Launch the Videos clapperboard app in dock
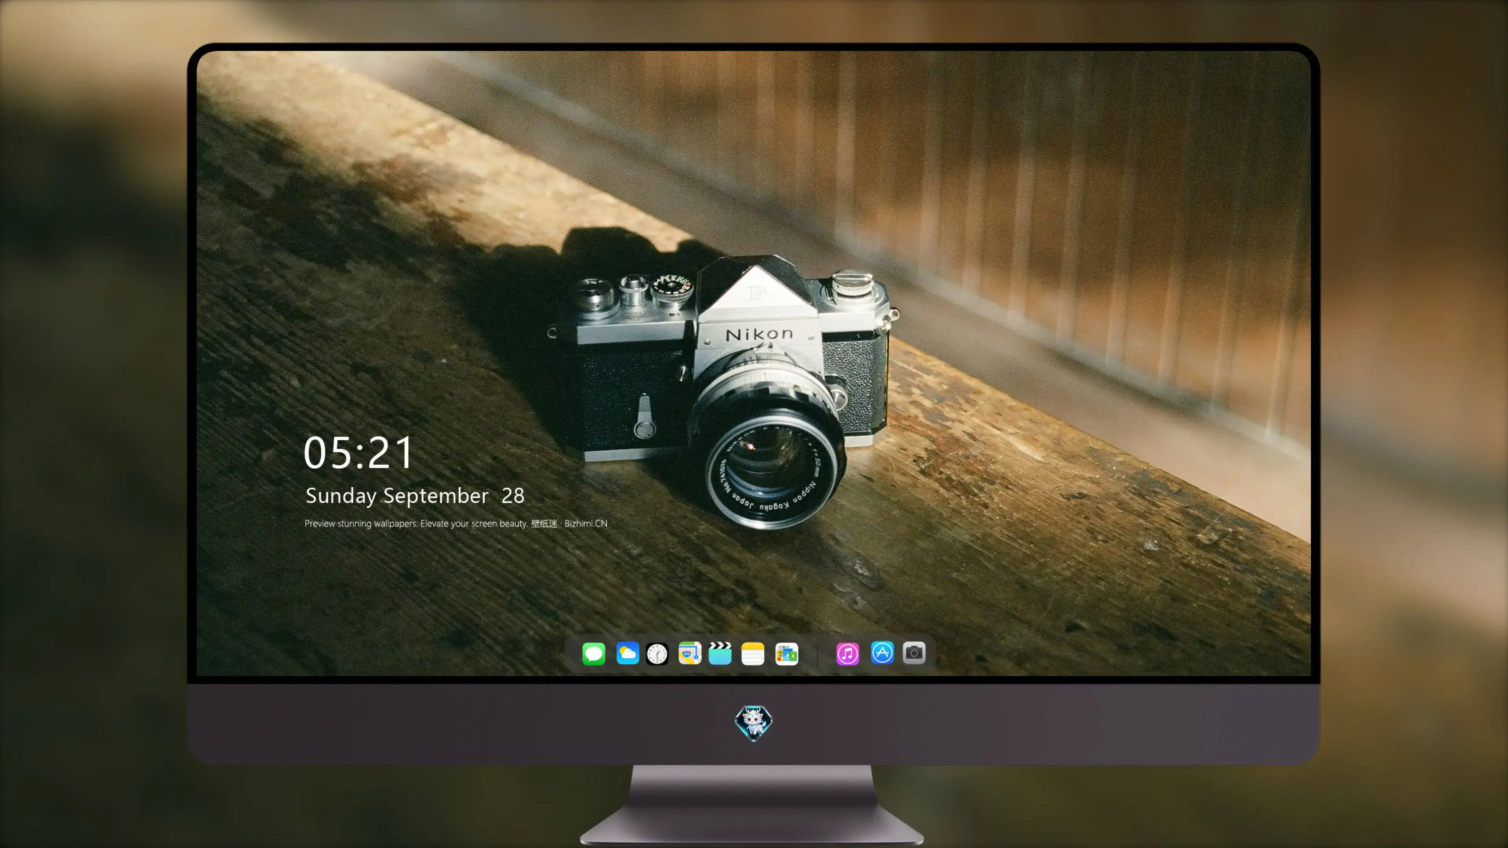Screen dimensions: 1508x848 click(x=720, y=653)
